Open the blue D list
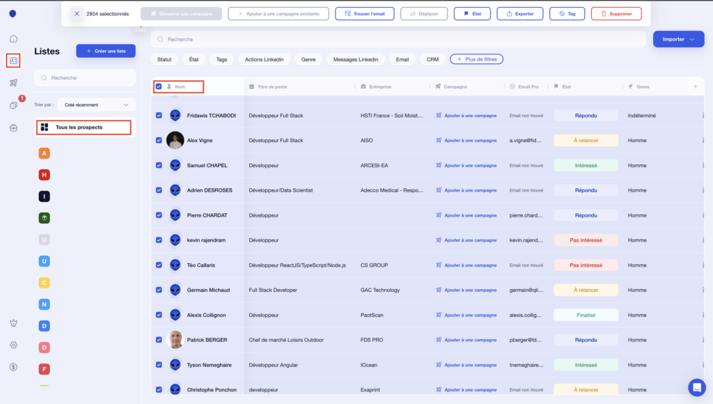This screenshot has width=713, height=404. point(44,326)
